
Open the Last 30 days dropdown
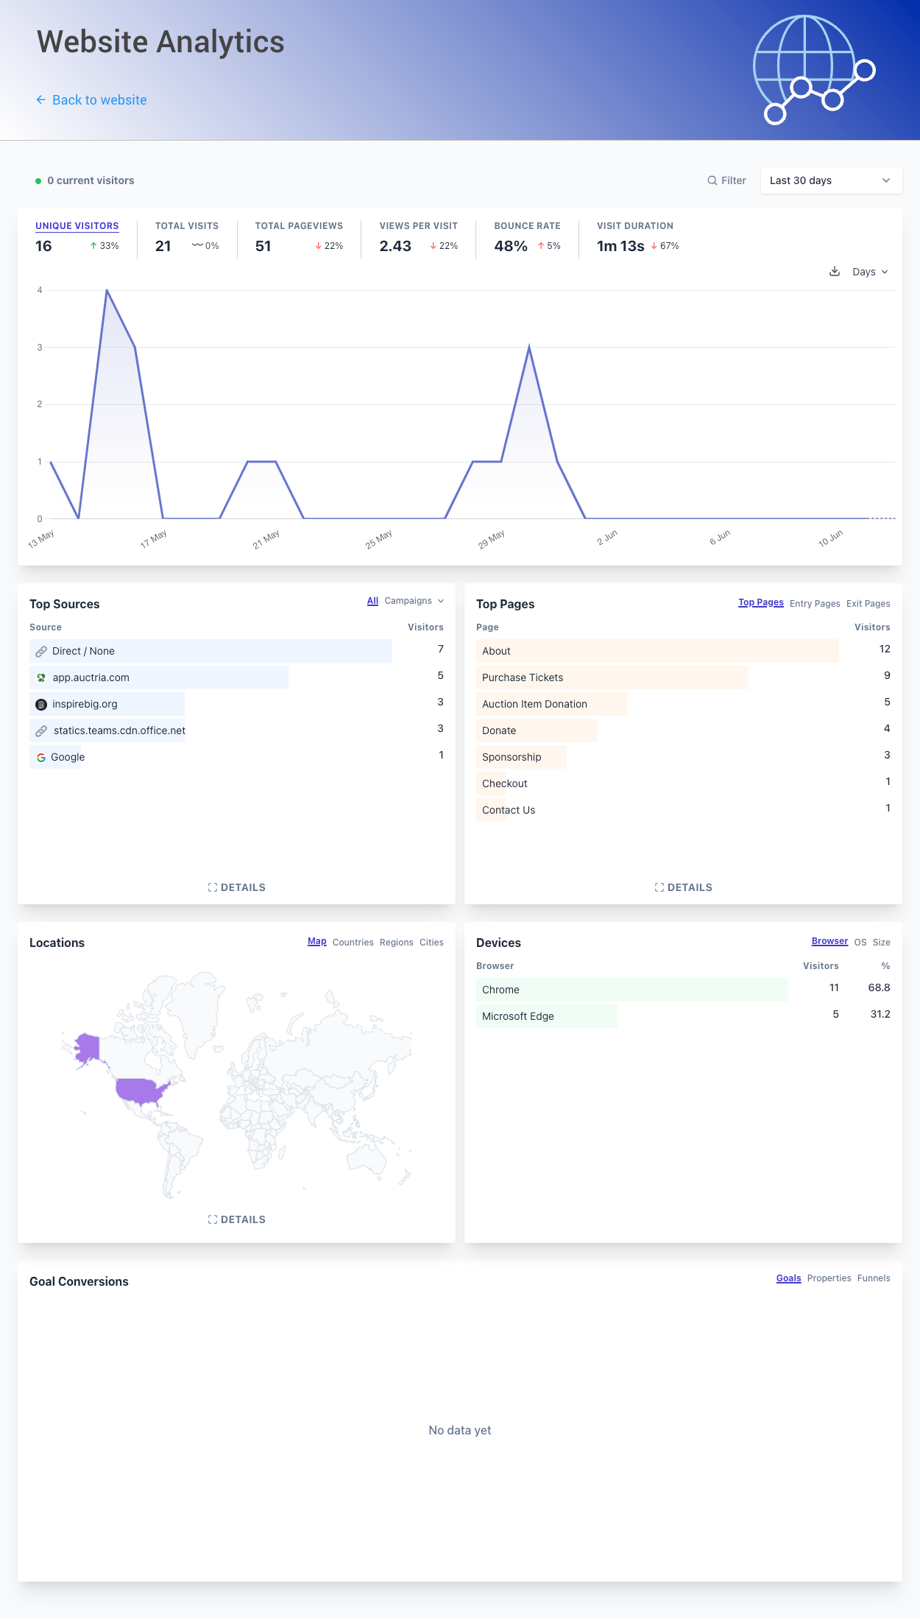[x=830, y=180]
